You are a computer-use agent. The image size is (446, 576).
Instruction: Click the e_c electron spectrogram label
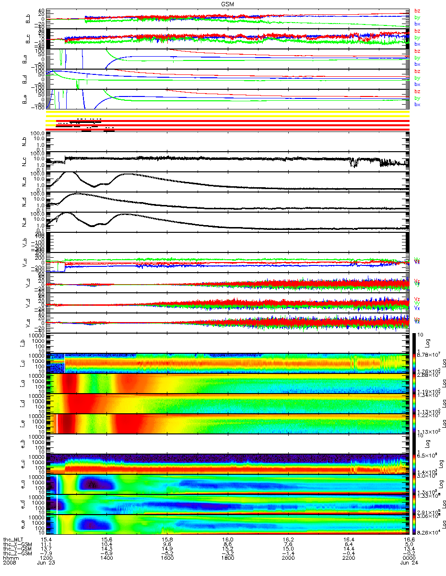coord(29,464)
